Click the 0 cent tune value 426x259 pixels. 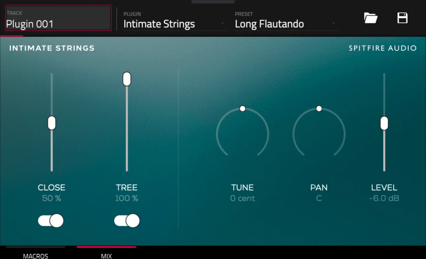242,198
